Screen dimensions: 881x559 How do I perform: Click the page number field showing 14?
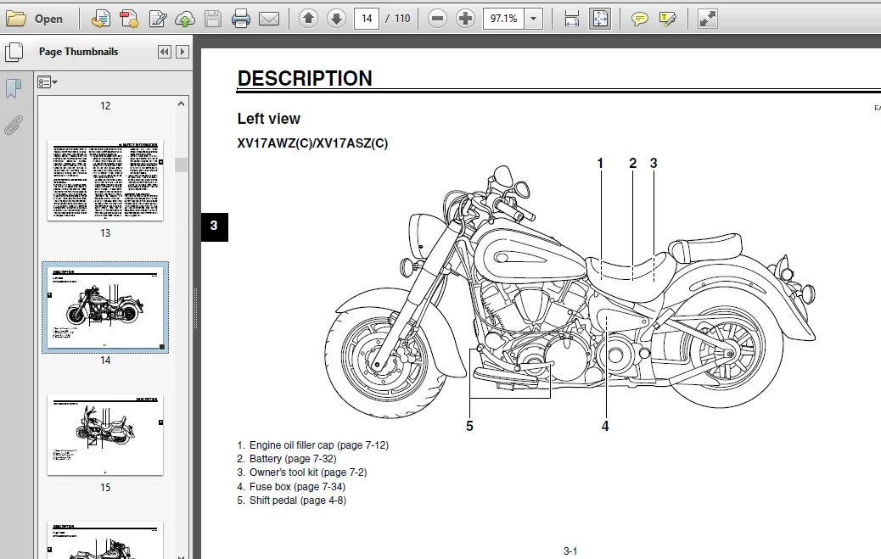pyautogui.click(x=367, y=19)
